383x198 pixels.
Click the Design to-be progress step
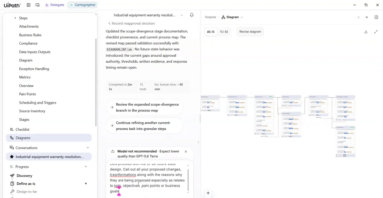[x=27, y=192]
